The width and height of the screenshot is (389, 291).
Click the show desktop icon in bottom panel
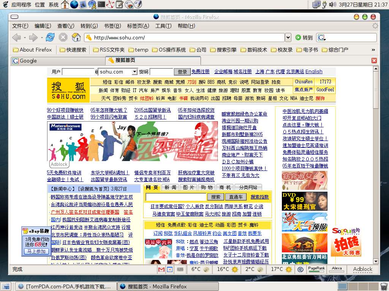pyautogui.click(x=6, y=286)
